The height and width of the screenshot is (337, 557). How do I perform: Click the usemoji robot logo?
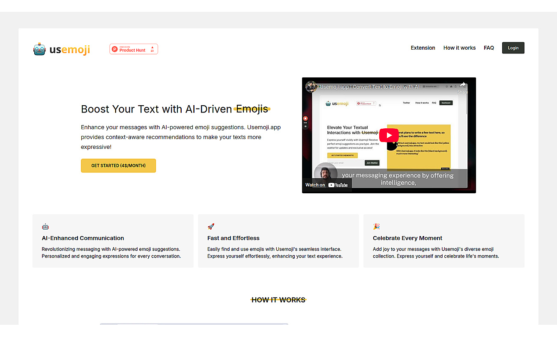(x=39, y=49)
